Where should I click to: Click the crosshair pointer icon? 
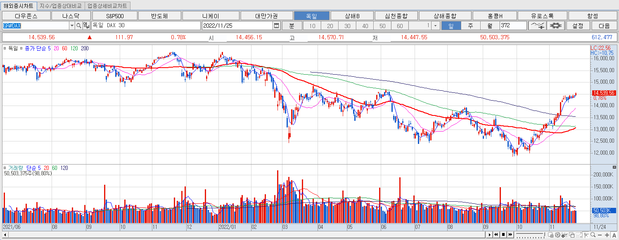click(x=586, y=235)
